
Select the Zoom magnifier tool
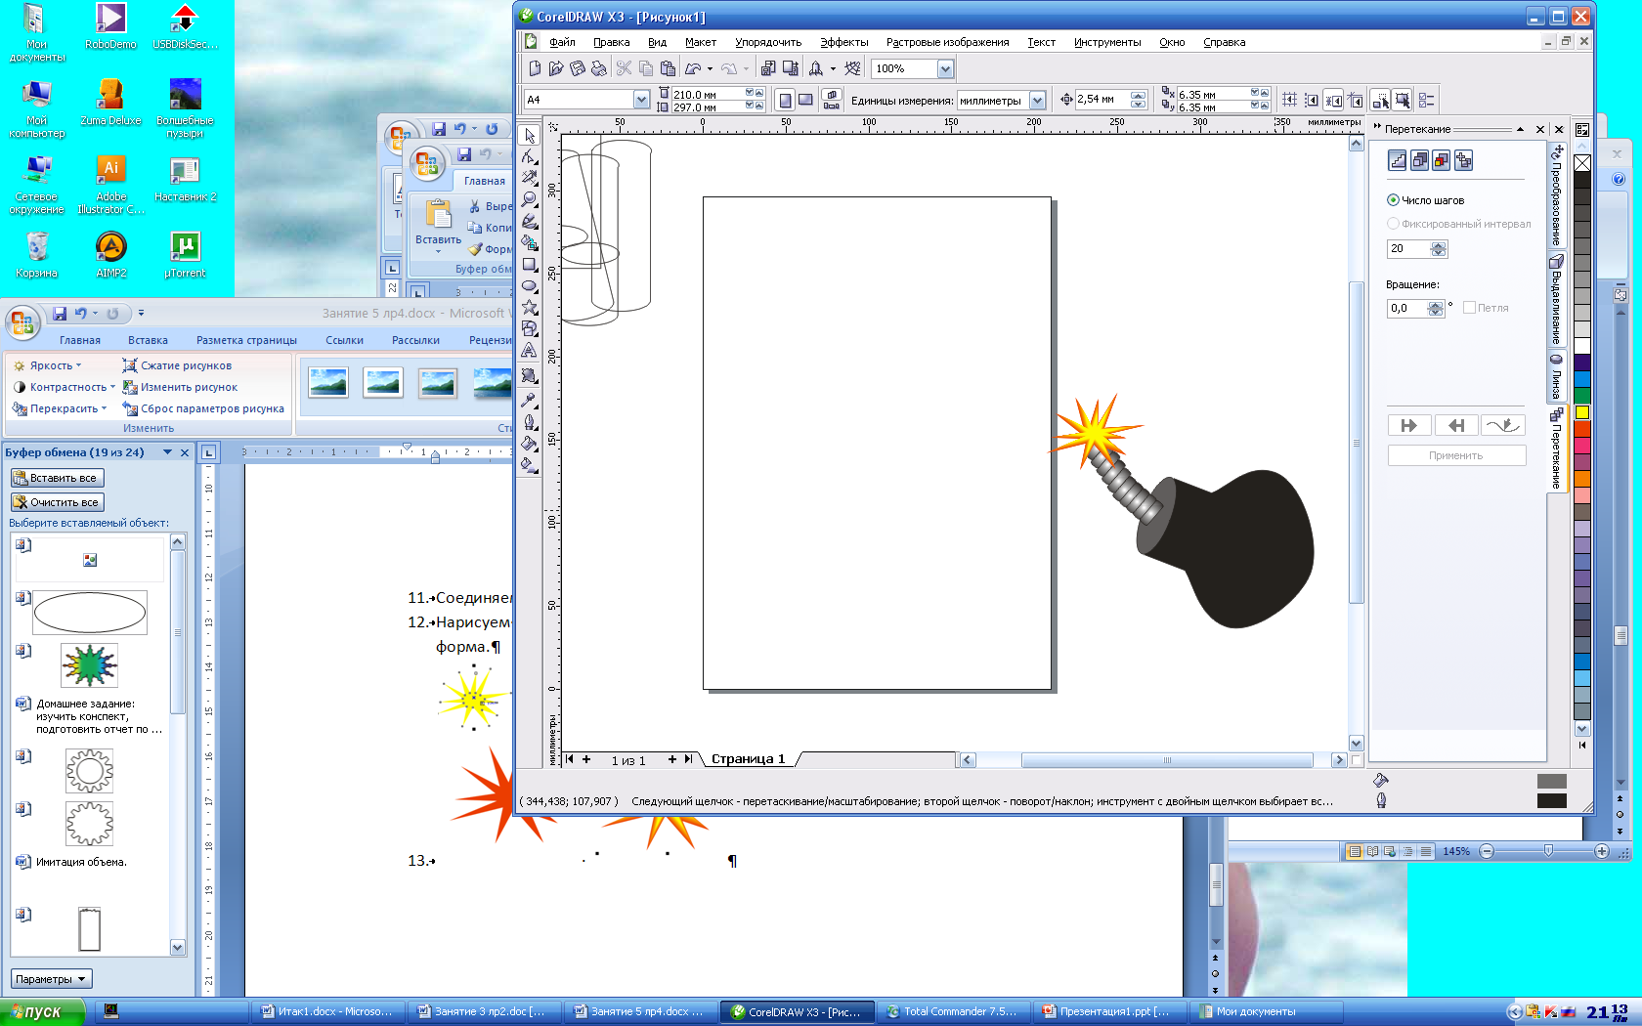pos(530,199)
